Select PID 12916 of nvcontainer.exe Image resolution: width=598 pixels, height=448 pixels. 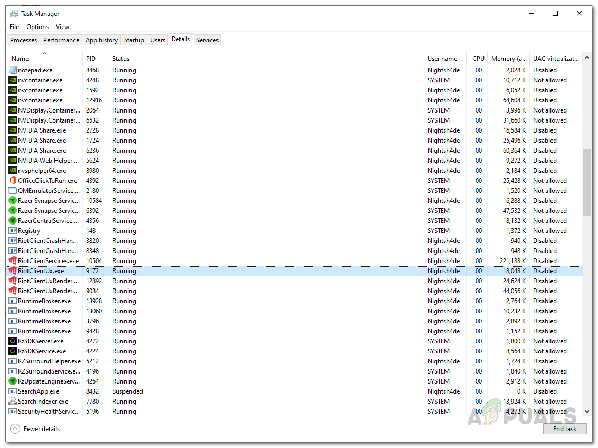94,100
